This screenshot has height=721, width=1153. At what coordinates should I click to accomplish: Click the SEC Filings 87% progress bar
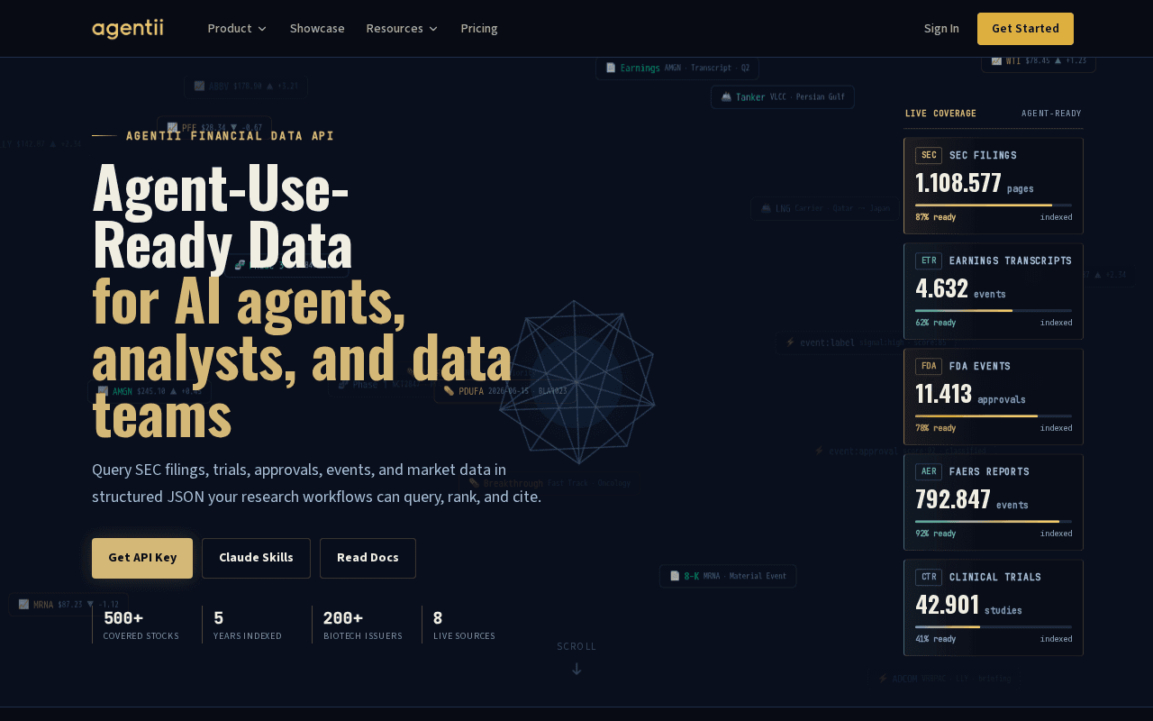click(x=994, y=205)
